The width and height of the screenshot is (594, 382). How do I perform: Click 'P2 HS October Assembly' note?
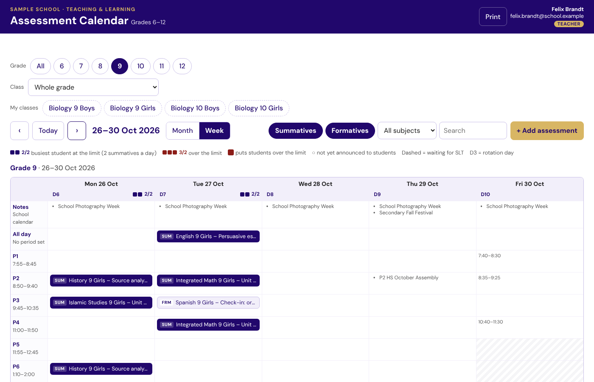pyautogui.click(x=409, y=278)
